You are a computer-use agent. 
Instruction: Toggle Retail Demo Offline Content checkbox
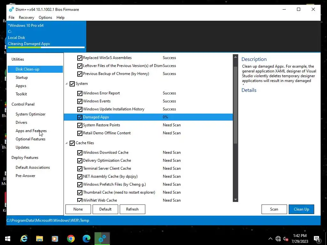click(x=80, y=133)
